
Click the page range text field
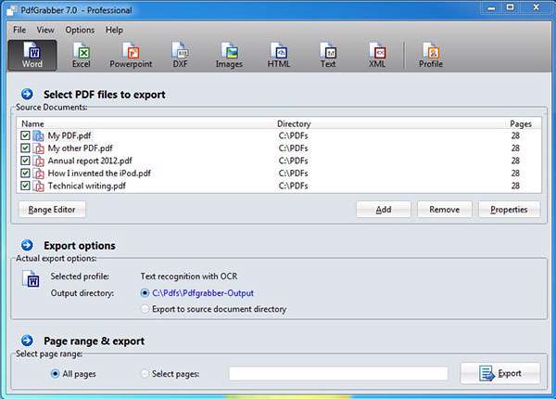click(x=338, y=373)
